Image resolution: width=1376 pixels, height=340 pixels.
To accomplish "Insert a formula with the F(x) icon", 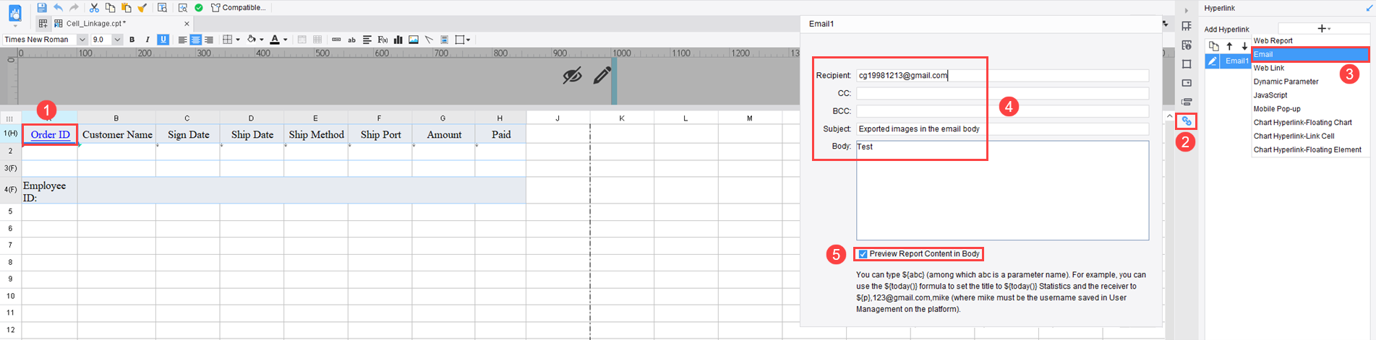I will [x=383, y=40].
